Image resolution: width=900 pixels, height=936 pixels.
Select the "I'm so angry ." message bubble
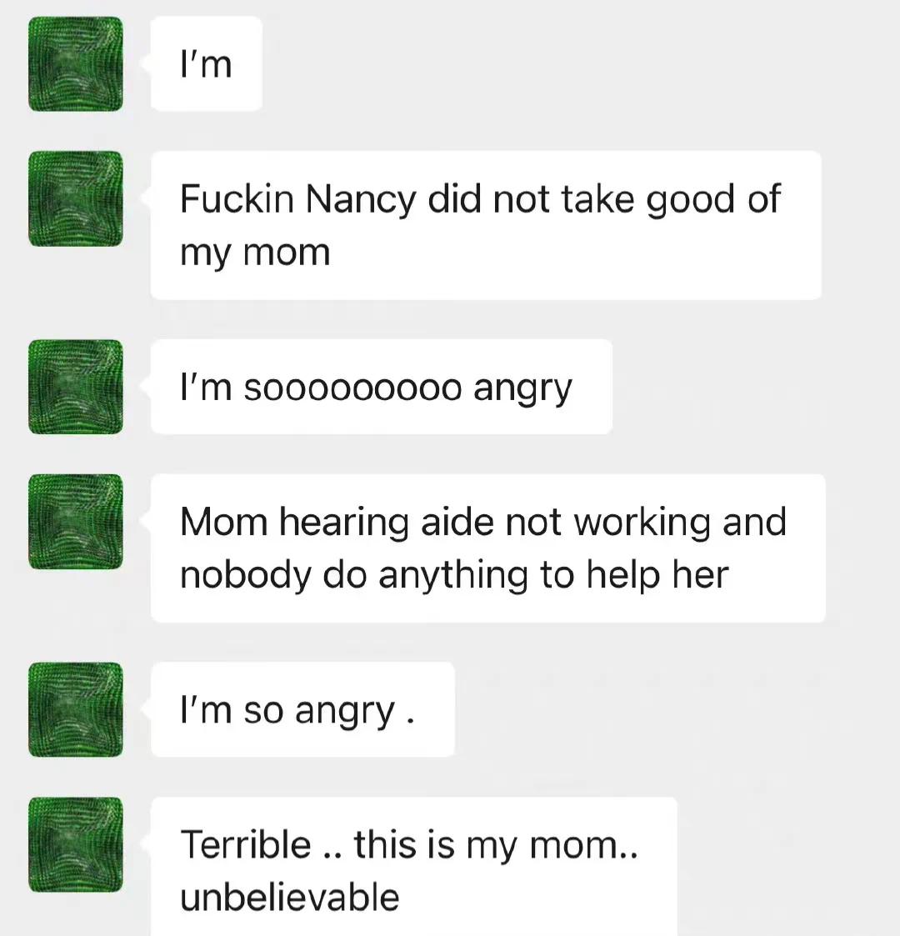click(x=302, y=710)
